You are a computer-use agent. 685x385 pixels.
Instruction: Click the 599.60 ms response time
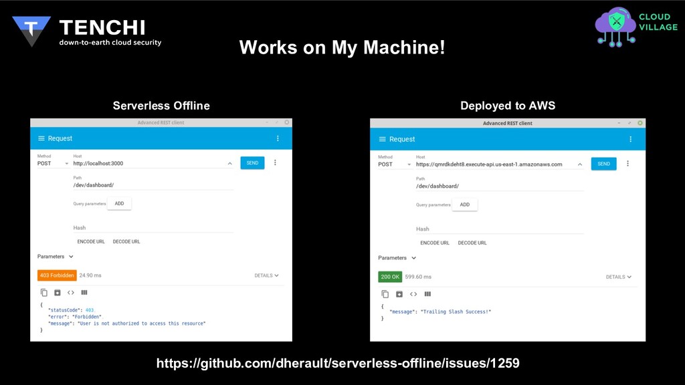418,277
